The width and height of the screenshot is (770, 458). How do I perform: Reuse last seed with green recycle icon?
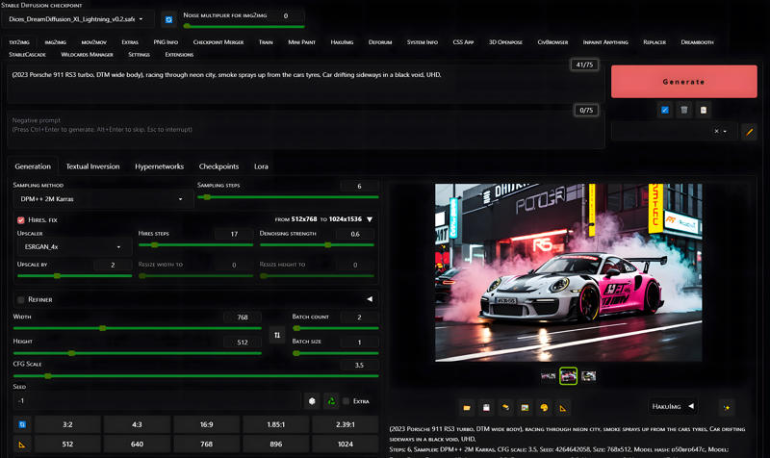[331, 401]
